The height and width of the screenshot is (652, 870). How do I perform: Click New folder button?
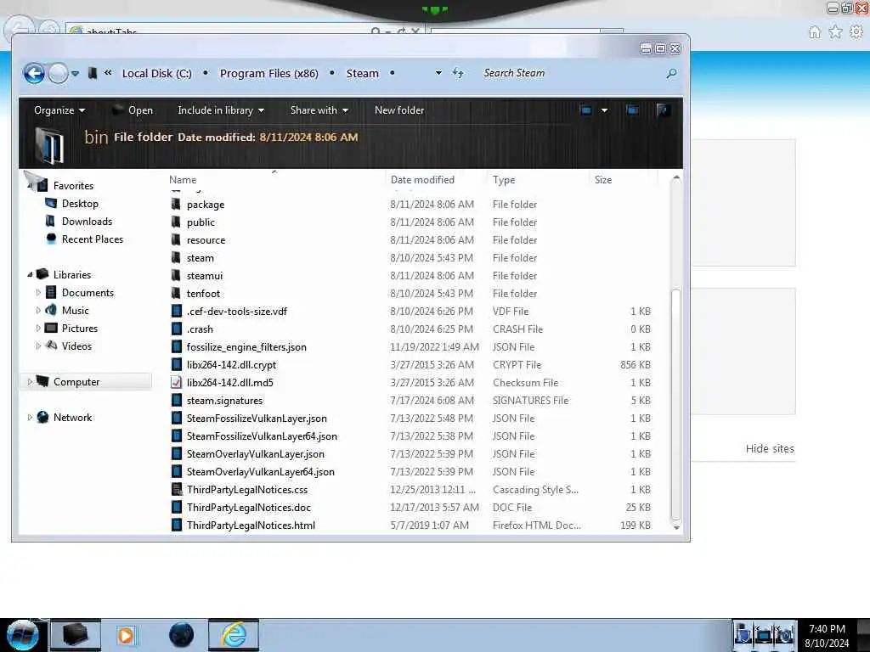tap(399, 110)
